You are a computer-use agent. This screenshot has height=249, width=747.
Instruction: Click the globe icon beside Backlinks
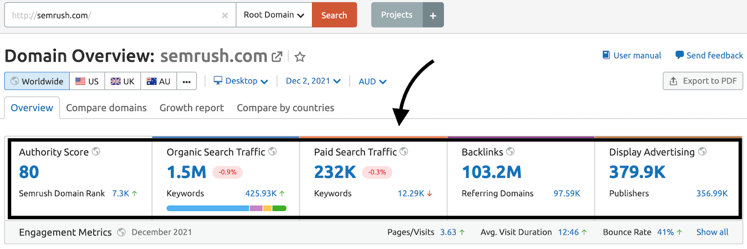pos(510,151)
